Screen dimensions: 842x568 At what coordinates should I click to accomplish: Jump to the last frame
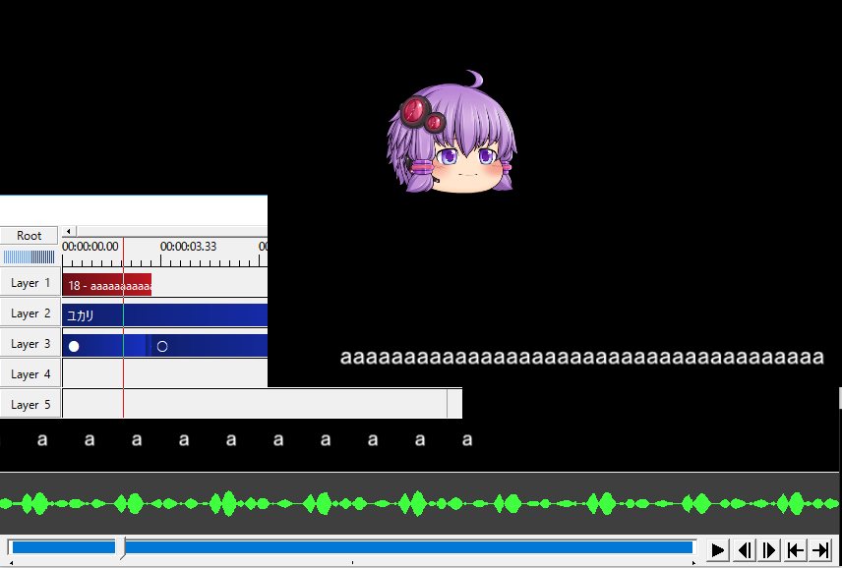[820, 550]
